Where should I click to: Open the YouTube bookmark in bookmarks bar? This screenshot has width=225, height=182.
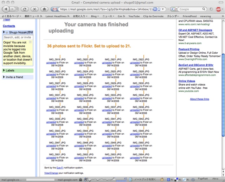(134, 16)
